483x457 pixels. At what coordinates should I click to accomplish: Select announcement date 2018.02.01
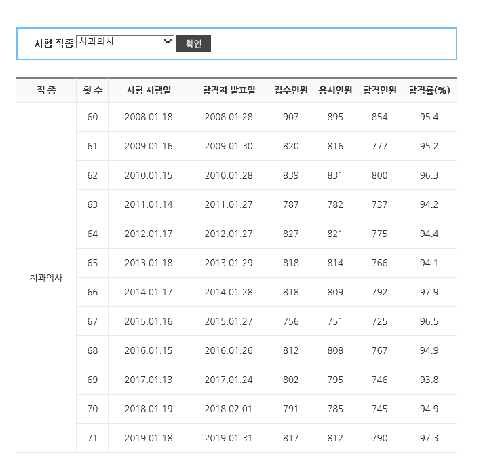coord(229,409)
